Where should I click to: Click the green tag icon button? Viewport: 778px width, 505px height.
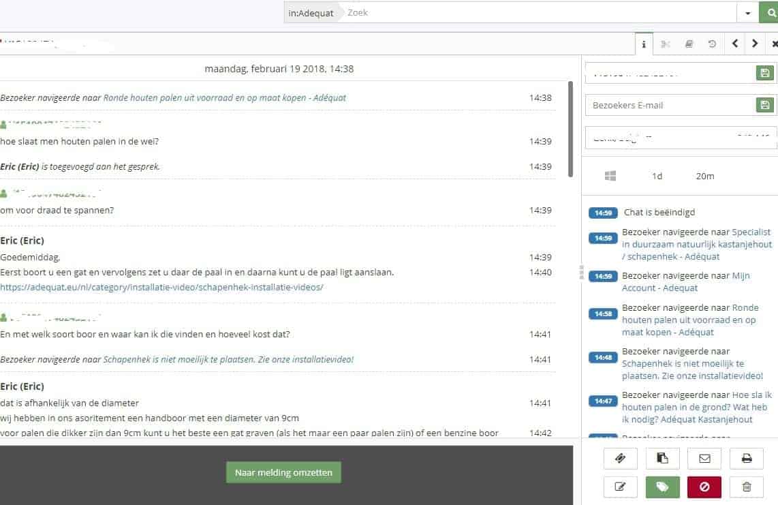coord(662,487)
